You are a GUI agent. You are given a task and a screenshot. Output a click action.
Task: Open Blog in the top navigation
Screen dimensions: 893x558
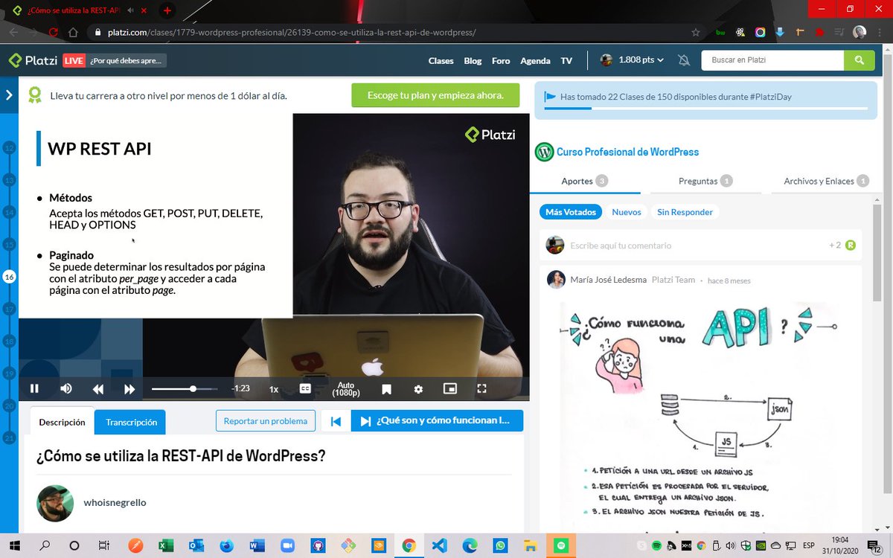473,60
